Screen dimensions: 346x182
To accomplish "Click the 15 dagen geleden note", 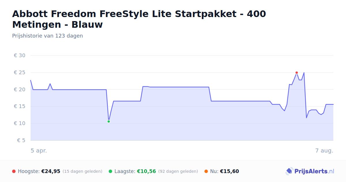I will [82, 171].
